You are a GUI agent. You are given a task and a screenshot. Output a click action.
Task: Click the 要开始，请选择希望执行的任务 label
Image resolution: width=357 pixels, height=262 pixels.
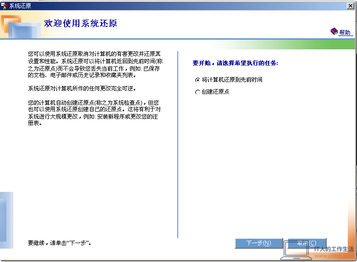pos(235,63)
